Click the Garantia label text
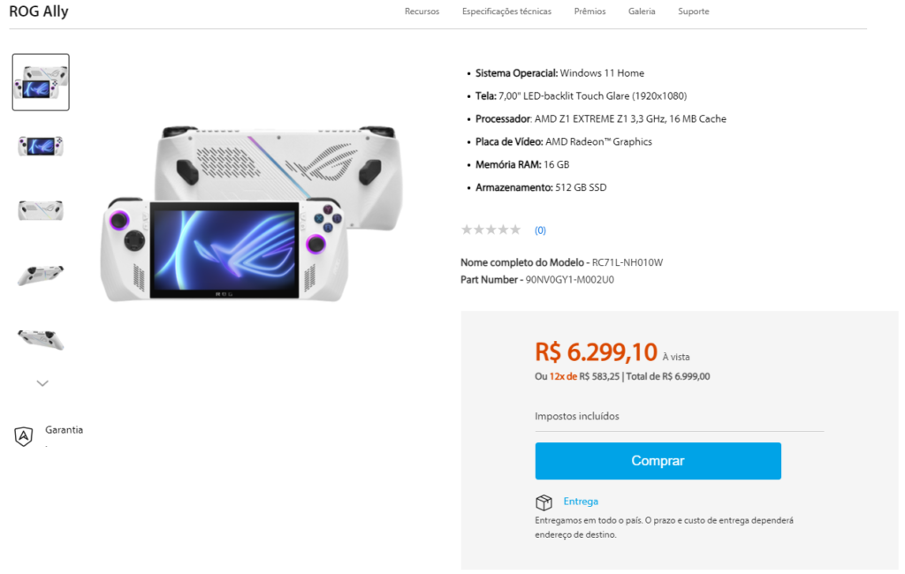The image size is (905, 574). [64, 430]
